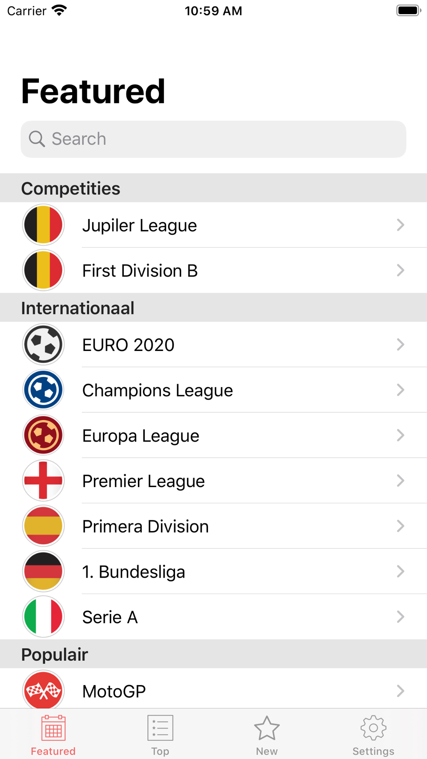Screen dimensions: 427x759
Task: Expand the Jupiler League row chevron
Action: 400,225
